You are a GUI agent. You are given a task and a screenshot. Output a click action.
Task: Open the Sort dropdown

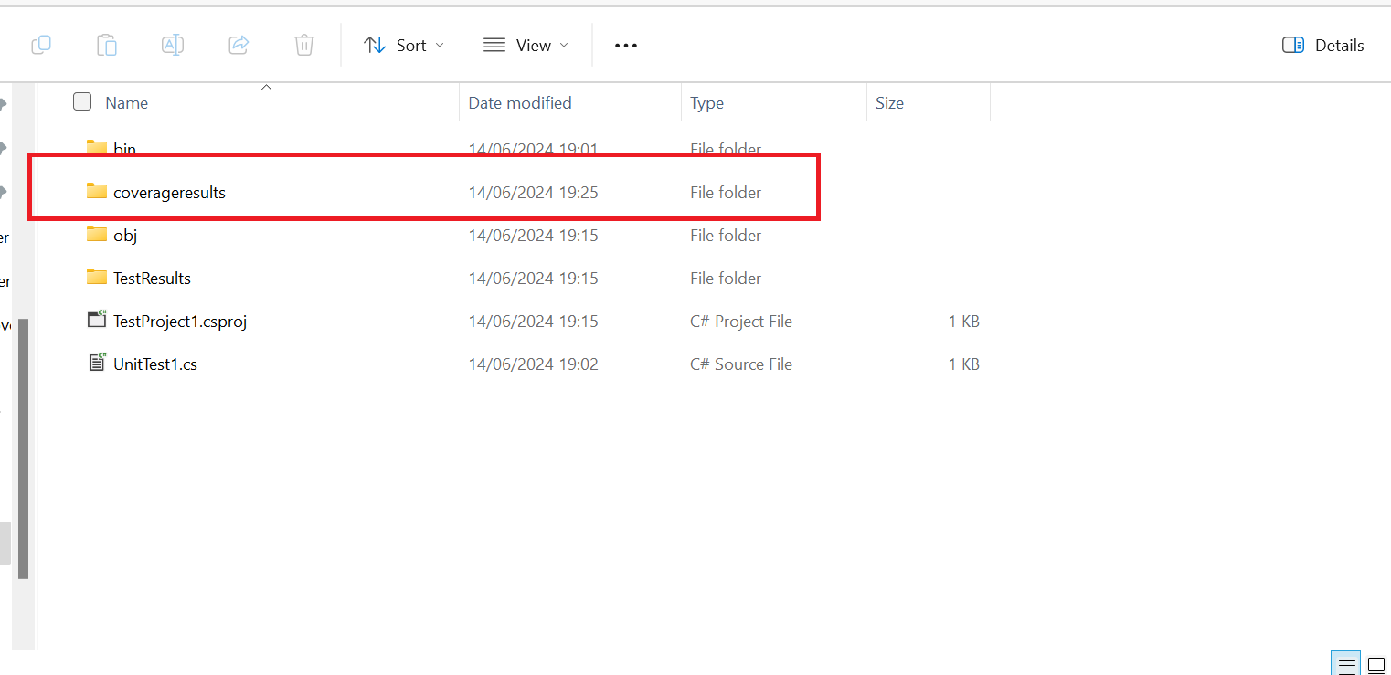[x=404, y=45]
